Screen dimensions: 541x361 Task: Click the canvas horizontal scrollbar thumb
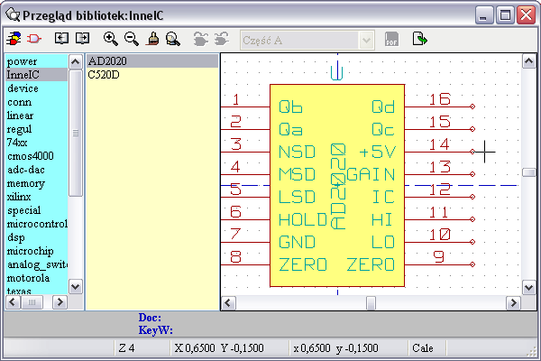click(371, 303)
